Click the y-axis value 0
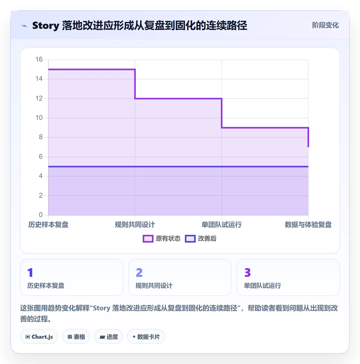This screenshot has width=360, height=364. coord(41,215)
